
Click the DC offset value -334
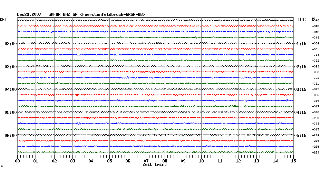[316, 43]
